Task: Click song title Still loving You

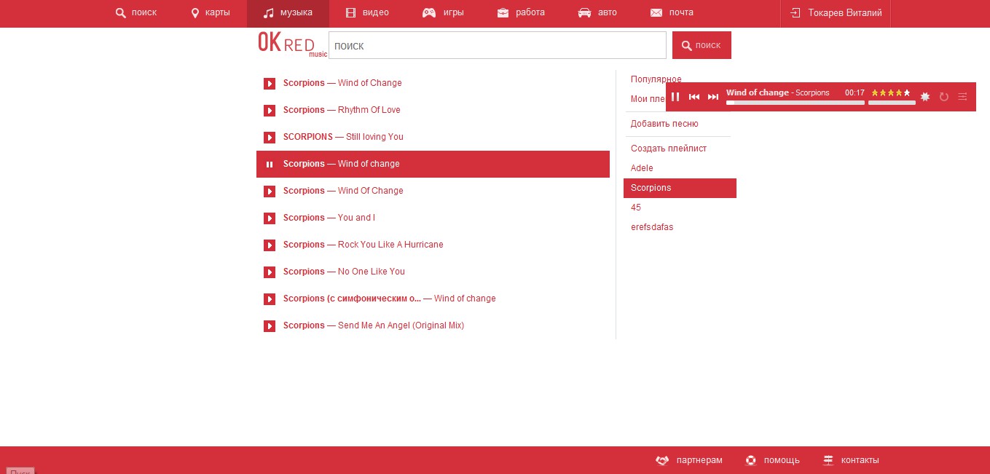Action: pos(374,137)
